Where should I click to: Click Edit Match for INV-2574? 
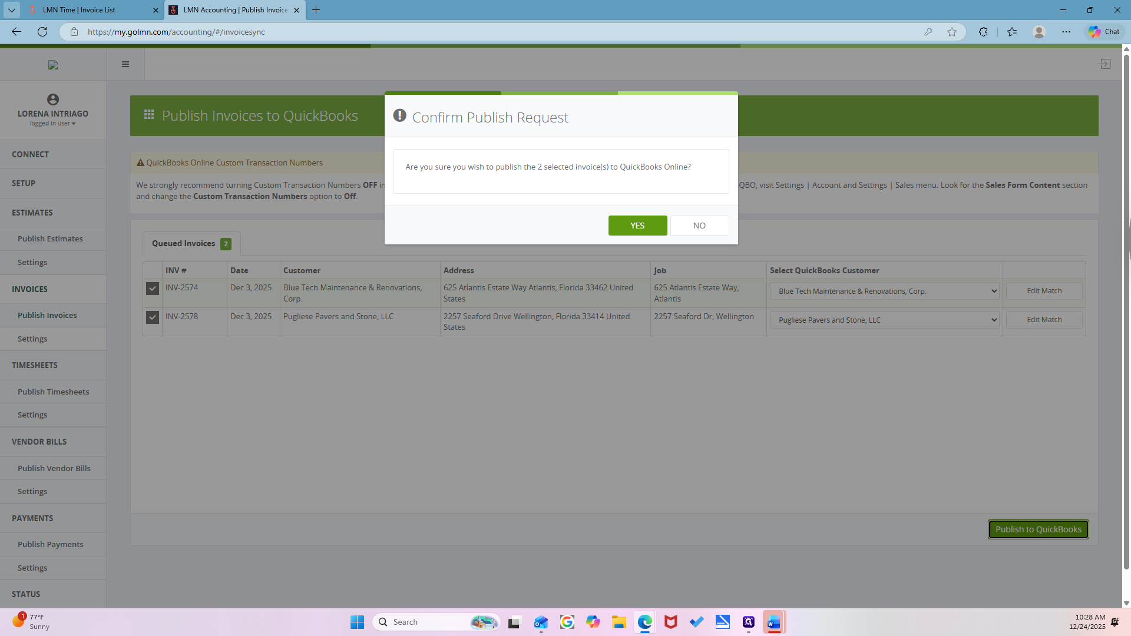1044,291
